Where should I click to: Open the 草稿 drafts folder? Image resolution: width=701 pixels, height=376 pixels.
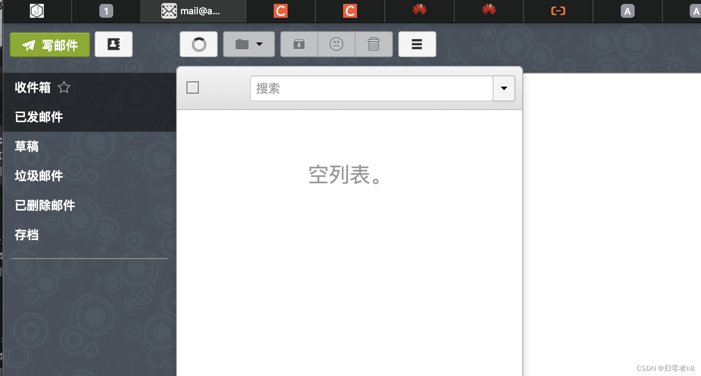tap(89, 146)
